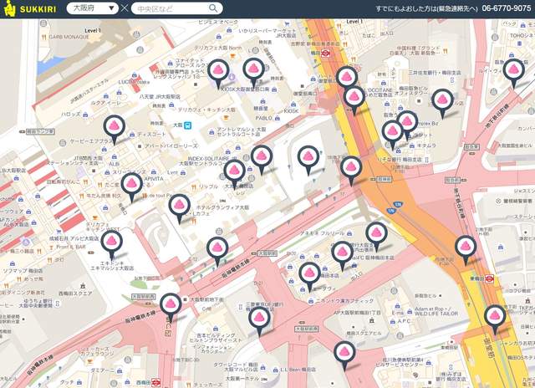Screen dimensions: 535x388
Task: Click the pin above L.L.Bean 梅田店
Action: (x=344, y=353)
